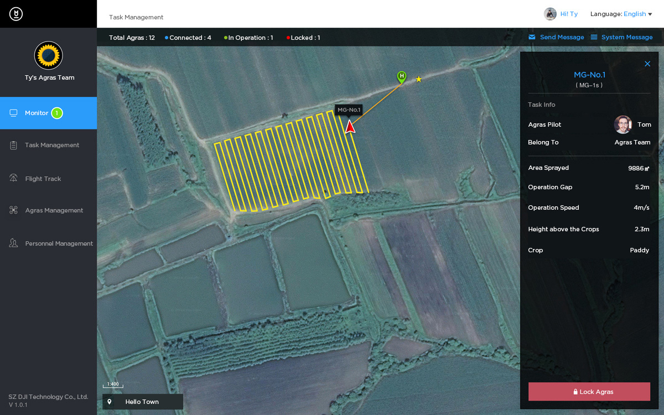Click the Flight Track sidebar icon

14,178
